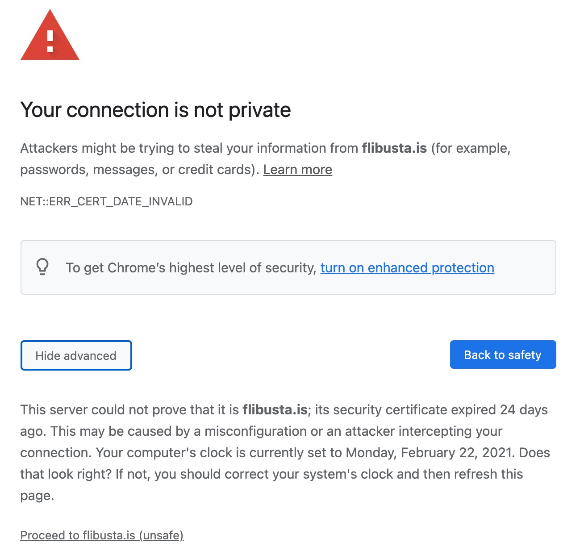Go back using Back to safety button
This screenshot has height=559, width=584.
coord(503,355)
